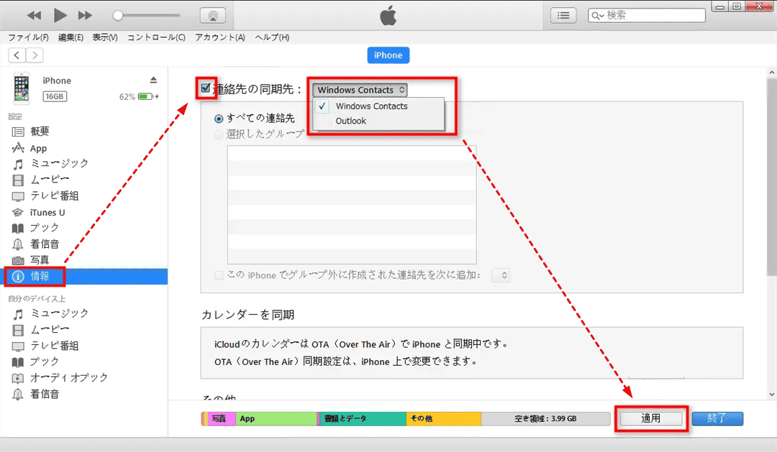
Task: Click the 検索 search field
Action: (x=647, y=15)
